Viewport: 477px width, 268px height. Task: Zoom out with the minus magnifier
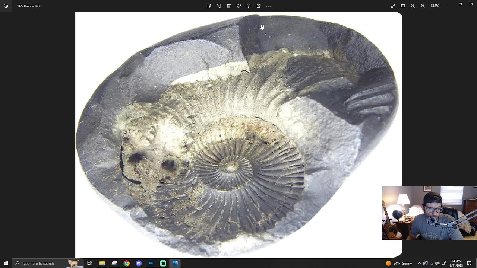413,6
